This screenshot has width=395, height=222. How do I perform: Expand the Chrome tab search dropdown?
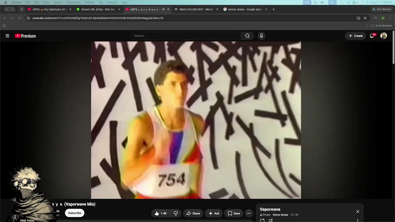click(x=22, y=9)
